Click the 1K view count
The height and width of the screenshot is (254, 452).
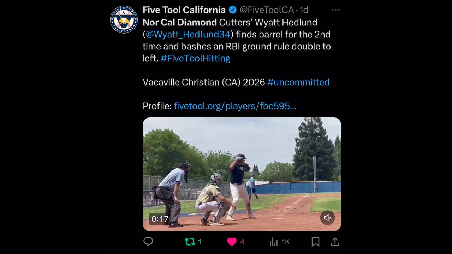click(x=285, y=242)
